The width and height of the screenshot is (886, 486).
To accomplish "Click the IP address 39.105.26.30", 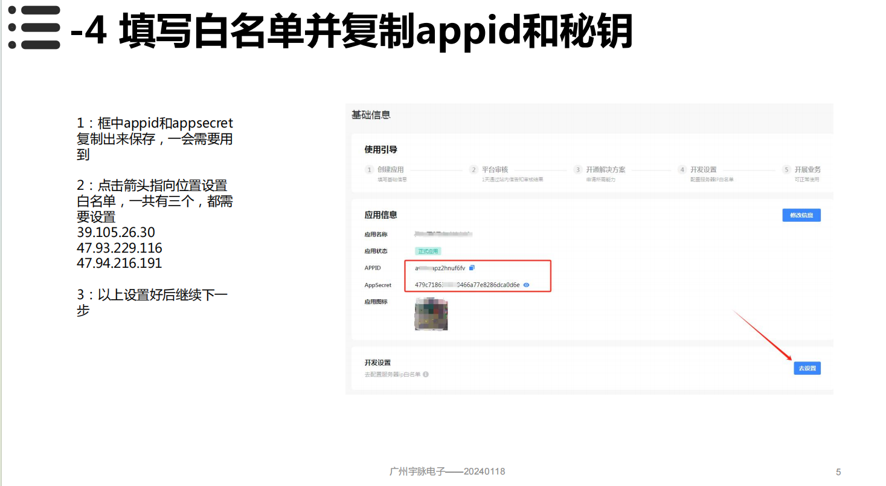I will [116, 233].
